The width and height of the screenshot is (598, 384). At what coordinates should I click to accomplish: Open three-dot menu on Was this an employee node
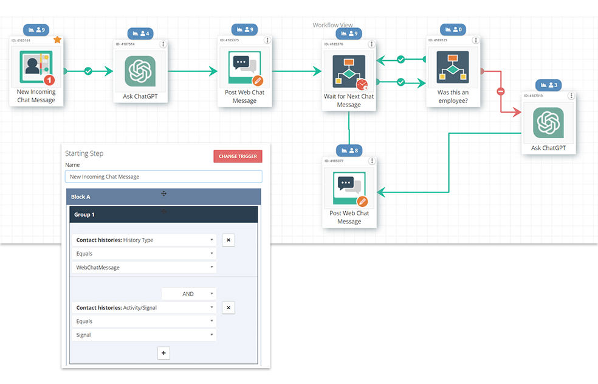[x=476, y=40]
